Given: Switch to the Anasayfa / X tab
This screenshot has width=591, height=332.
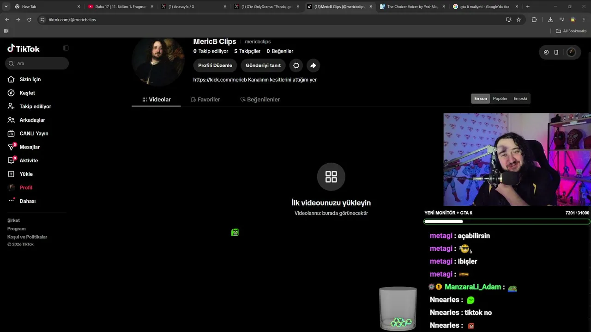Looking at the screenshot, I should (193, 6).
